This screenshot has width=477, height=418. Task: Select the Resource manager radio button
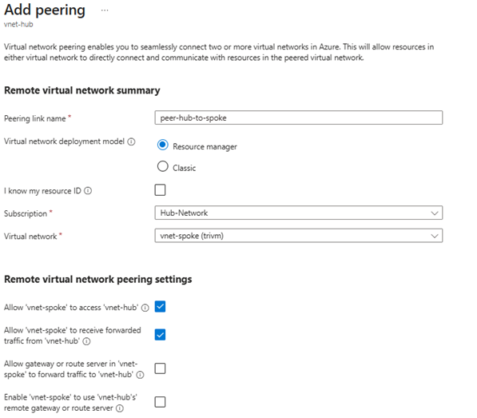click(162, 145)
